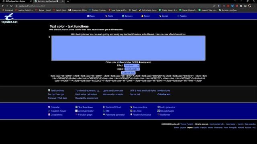Click the Calendar icon in the footer
Image resolution: width=257 pixels, height=144 pixels.
click(x=49, y=107)
